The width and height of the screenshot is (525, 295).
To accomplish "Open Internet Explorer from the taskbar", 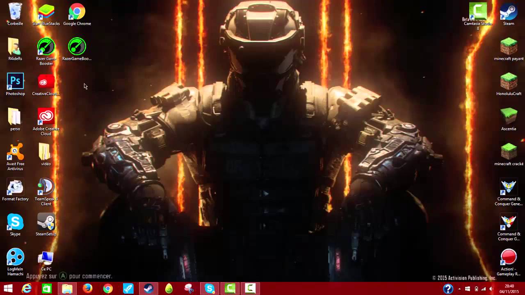I will 27,289.
